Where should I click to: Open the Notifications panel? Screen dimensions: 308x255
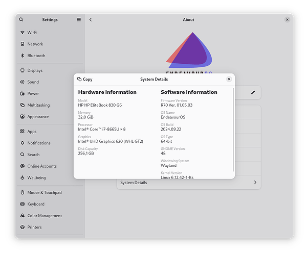tap(39, 143)
